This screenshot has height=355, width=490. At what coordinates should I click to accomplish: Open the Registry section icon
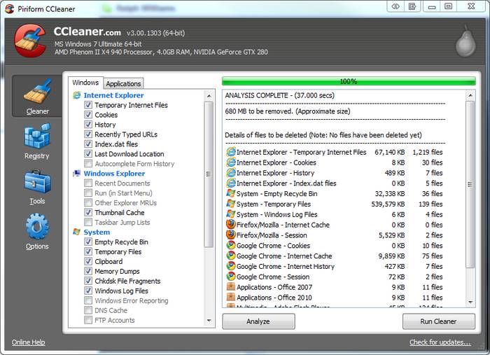click(36, 141)
